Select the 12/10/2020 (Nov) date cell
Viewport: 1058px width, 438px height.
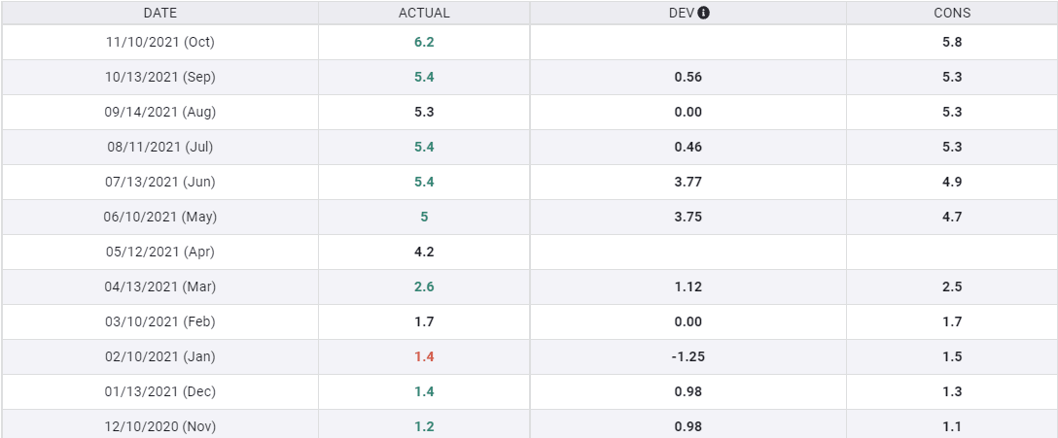[x=160, y=426]
